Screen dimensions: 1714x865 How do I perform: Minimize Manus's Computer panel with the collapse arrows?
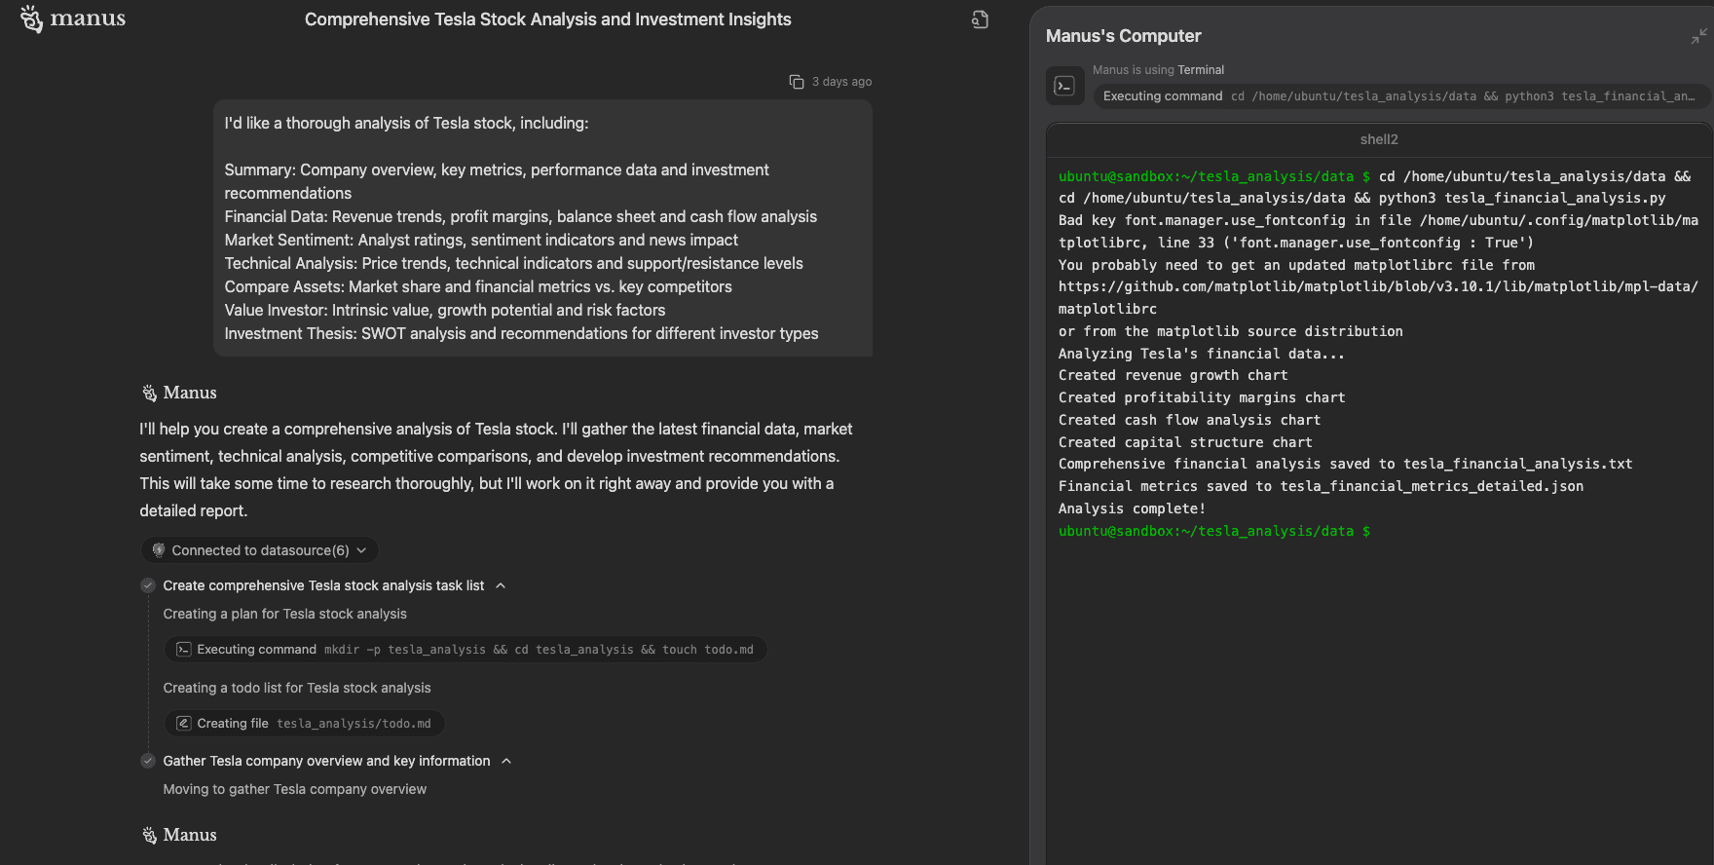click(1698, 36)
